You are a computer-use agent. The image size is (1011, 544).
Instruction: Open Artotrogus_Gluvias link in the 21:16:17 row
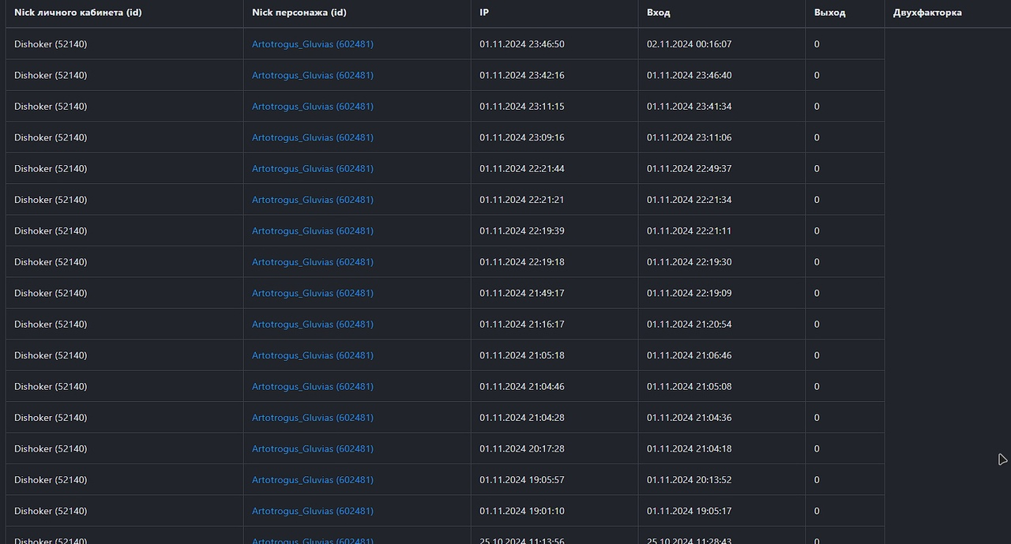tap(313, 325)
